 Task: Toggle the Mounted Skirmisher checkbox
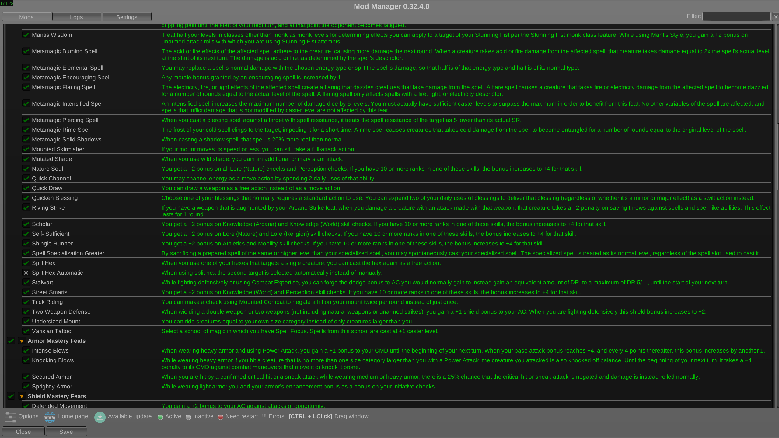pyautogui.click(x=26, y=149)
